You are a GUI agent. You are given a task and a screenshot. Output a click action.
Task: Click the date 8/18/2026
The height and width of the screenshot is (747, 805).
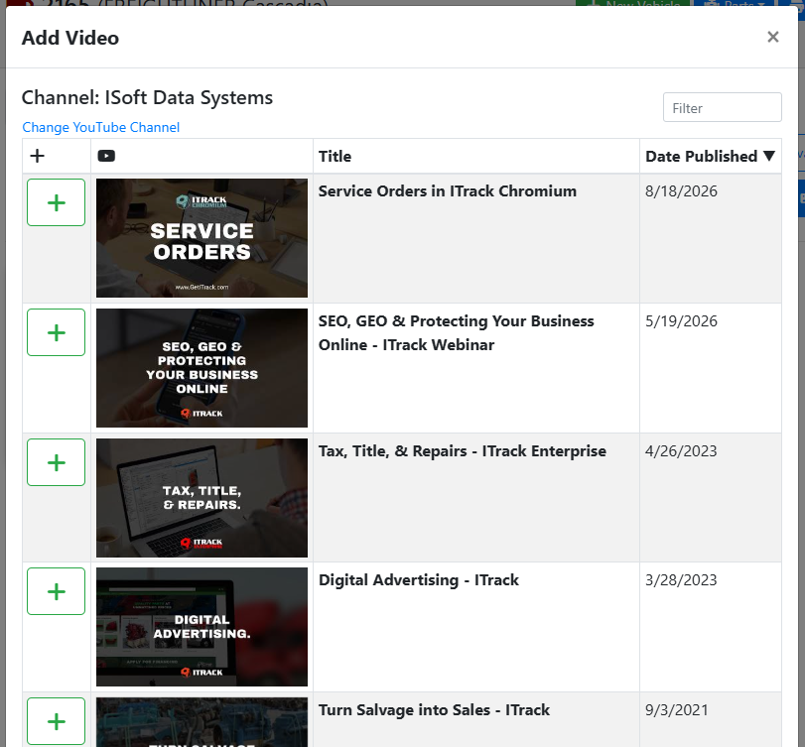pos(681,191)
